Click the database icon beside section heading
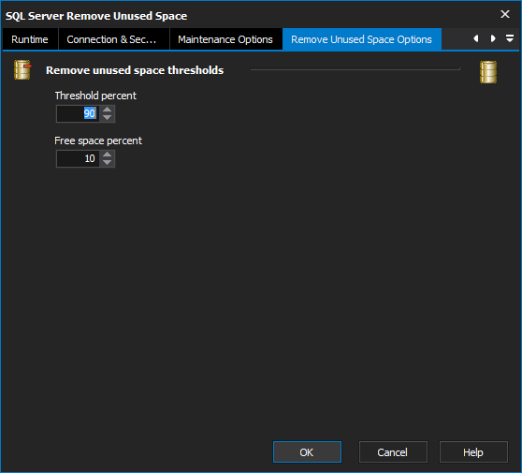The image size is (522, 473). pos(22,69)
